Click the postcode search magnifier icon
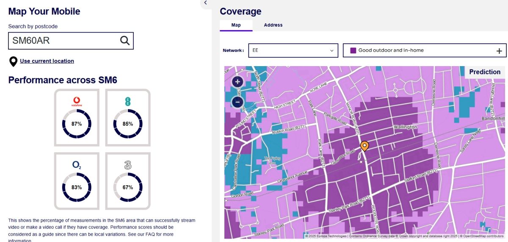 pos(124,41)
